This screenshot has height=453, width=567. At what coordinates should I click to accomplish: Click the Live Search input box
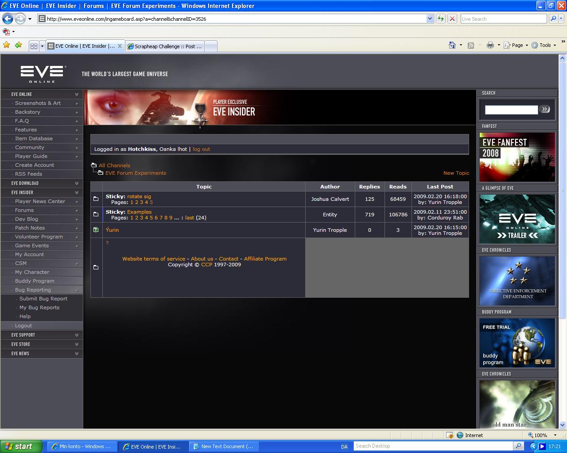(x=504, y=19)
